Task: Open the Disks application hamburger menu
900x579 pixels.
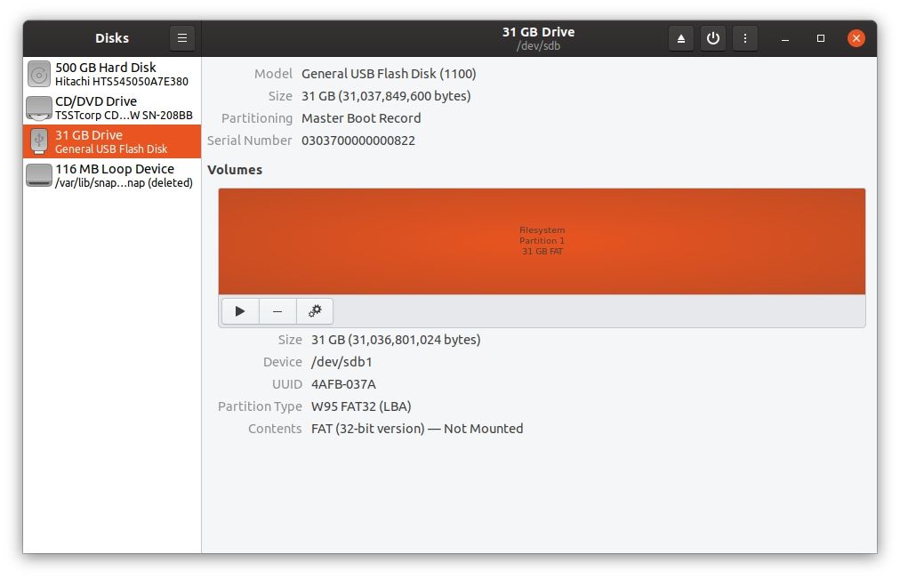Action: [x=182, y=38]
